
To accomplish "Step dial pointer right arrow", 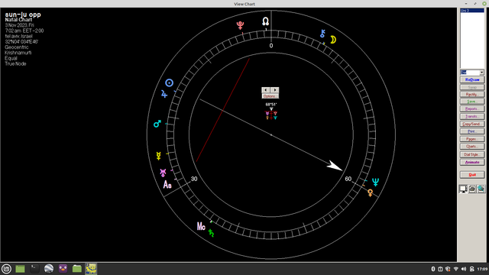I will tap(275, 90).
